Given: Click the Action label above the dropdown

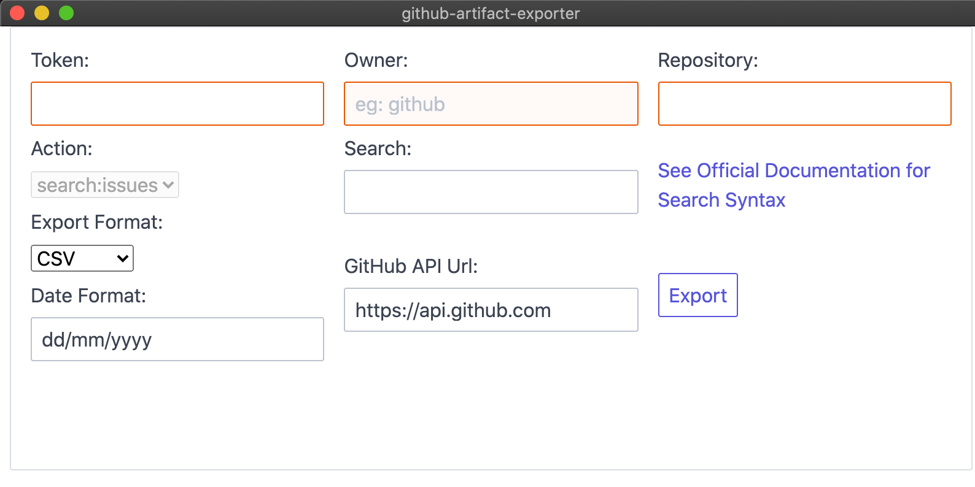Looking at the screenshot, I should 62,148.
